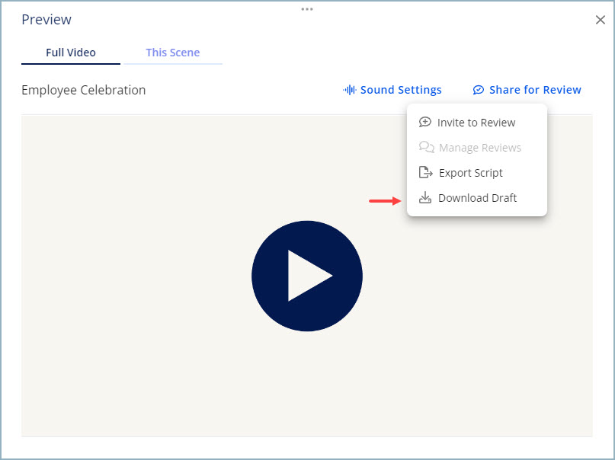Open Sound Settings
Viewport: 615px width, 460px height.
[x=392, y=90]
